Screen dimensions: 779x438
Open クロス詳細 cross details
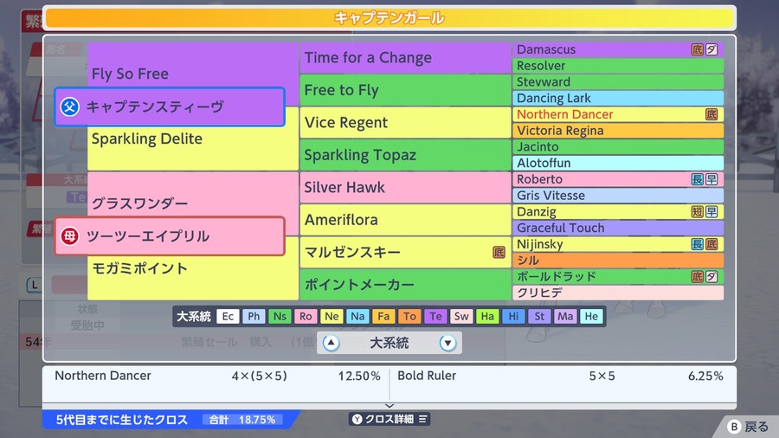(389, 419)
